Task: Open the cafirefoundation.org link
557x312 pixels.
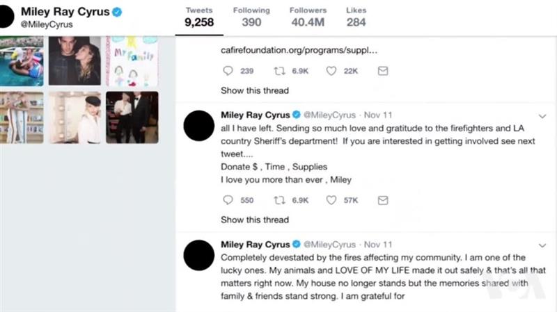Action: point(299,51)
